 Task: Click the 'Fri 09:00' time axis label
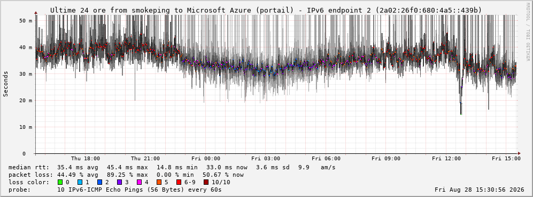[386, 159]
